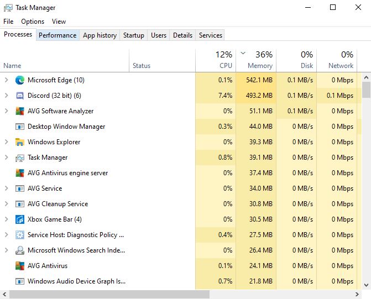Expand the Windows Explorer row
Screen dimensions: 371x299
(x=7, y=142)
